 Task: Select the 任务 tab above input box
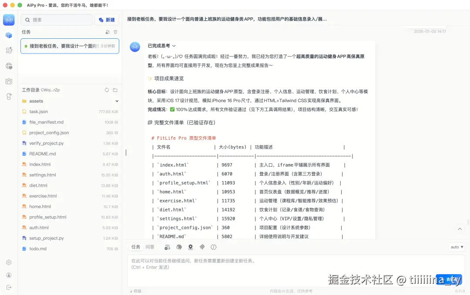[135, 247]
